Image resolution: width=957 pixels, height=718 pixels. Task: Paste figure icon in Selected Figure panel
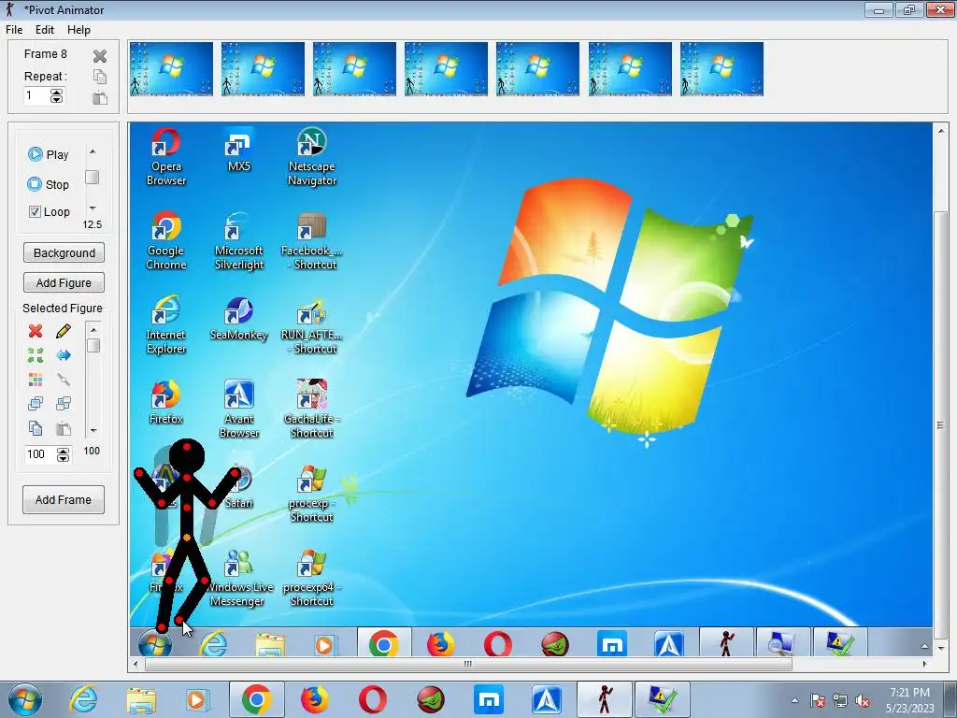pyautogui.click(x=64, y=428)
